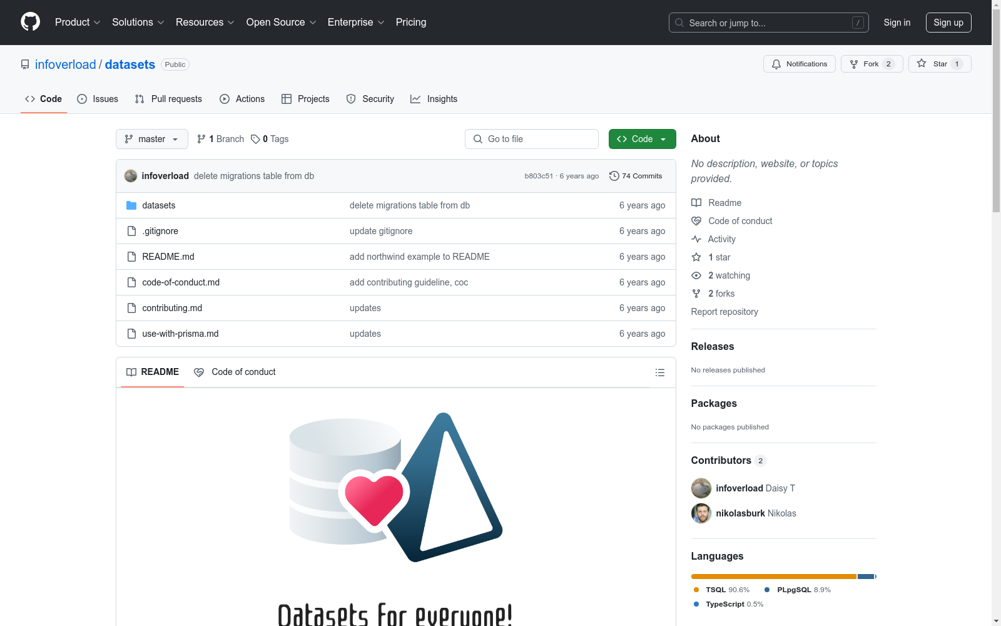The width and height of the screenshot is (1001, 626).
Task: Click the repository book icon beside infoverload
Action: [25, 64]
